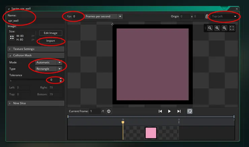Open the Type dropdown set to Rectangle
The width and height of the screenshot is (249, 147).
48,69
